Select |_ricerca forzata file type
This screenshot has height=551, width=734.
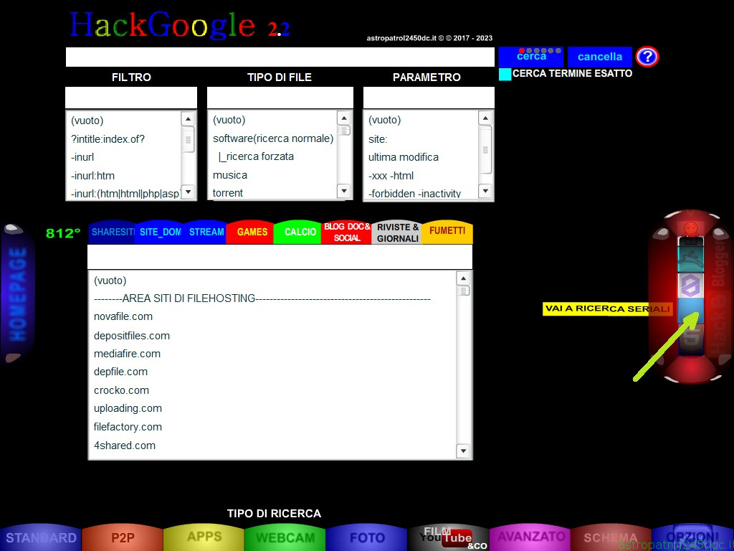tap(256, 156)
